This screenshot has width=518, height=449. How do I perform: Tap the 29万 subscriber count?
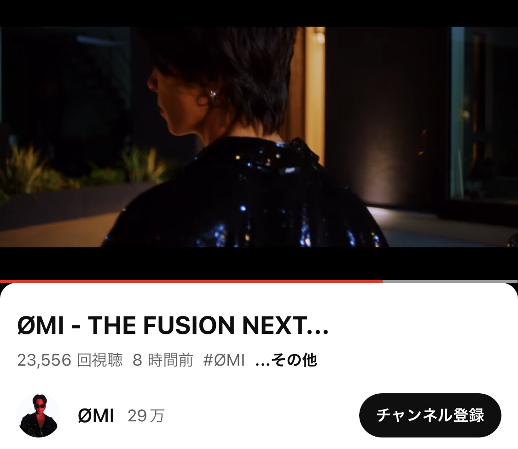[146, 416]
